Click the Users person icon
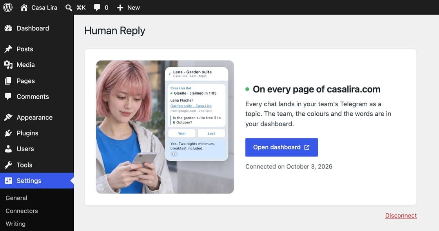Screen dimensions: 439x231 pos(8,149)
